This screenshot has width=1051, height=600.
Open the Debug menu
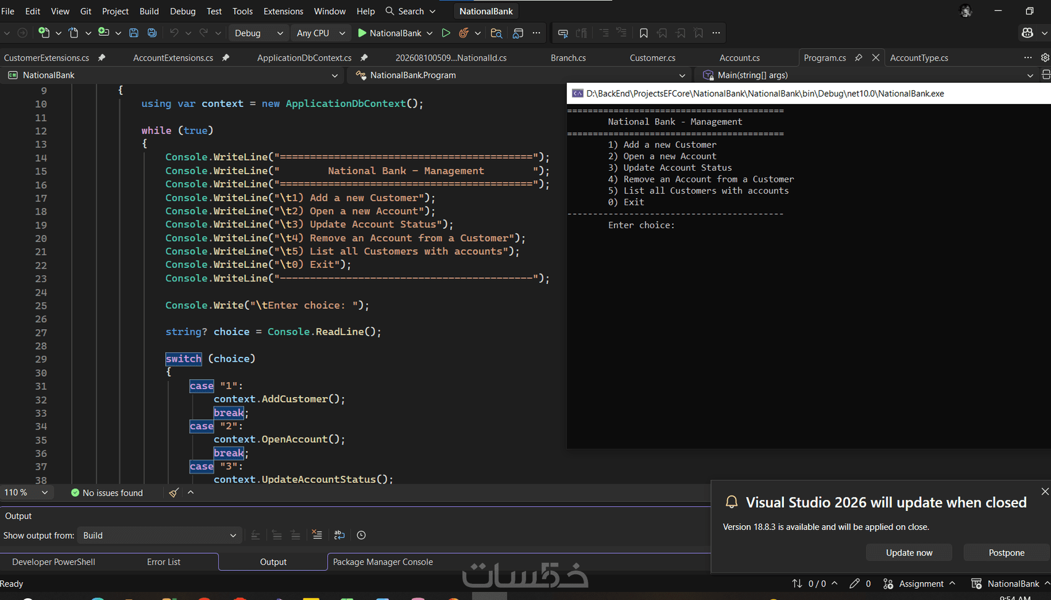click(x=182, y=11)
